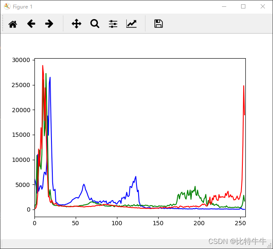Activate the Zoom to rectangle tool

click(95, 24)
